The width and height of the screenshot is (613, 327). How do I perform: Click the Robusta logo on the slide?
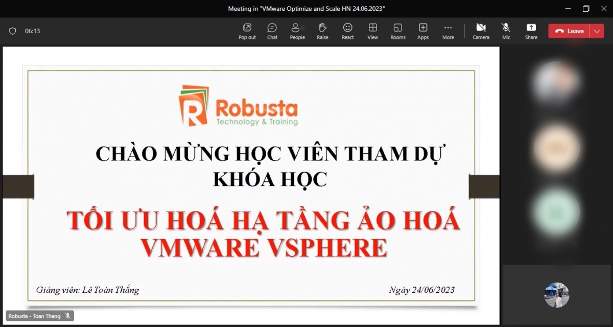(x=238, y=106)
